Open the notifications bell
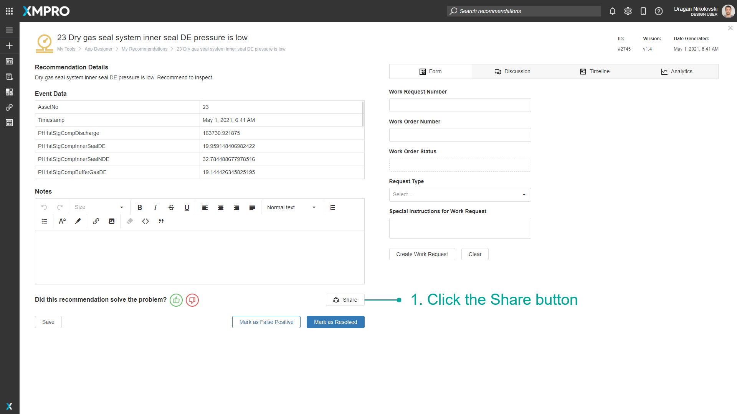Image resolution: width=737 pixels, height=414 pixels. click(613, 11)
